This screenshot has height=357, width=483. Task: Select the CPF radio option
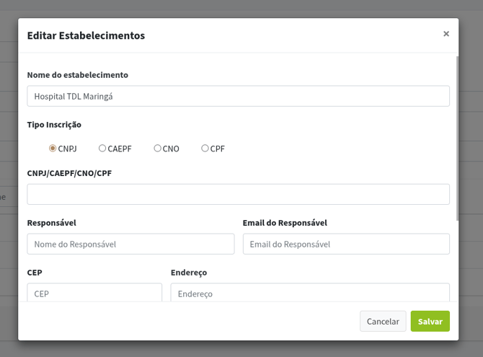(205, 149)
